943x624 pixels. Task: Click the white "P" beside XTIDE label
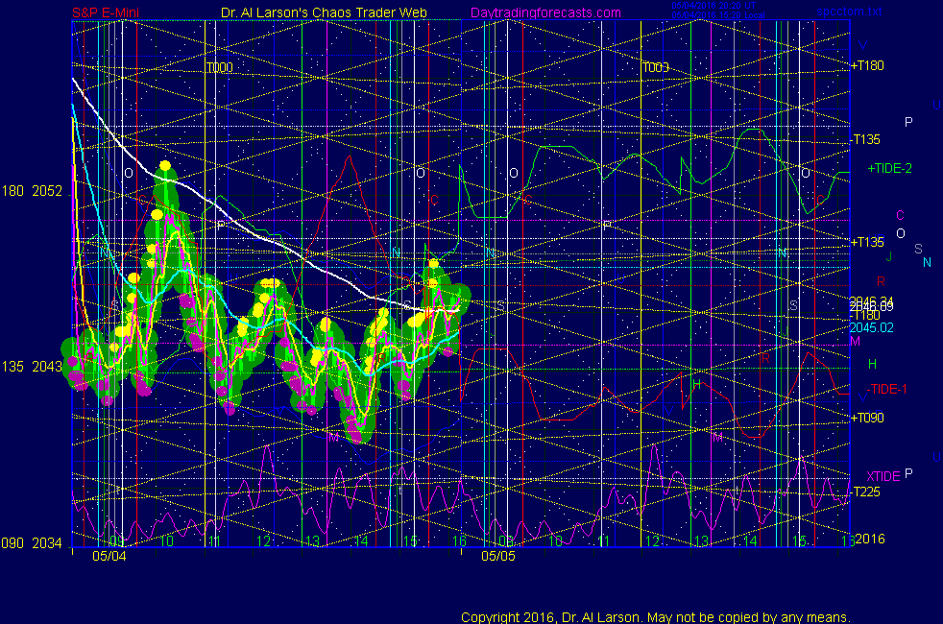pos(908,473)
